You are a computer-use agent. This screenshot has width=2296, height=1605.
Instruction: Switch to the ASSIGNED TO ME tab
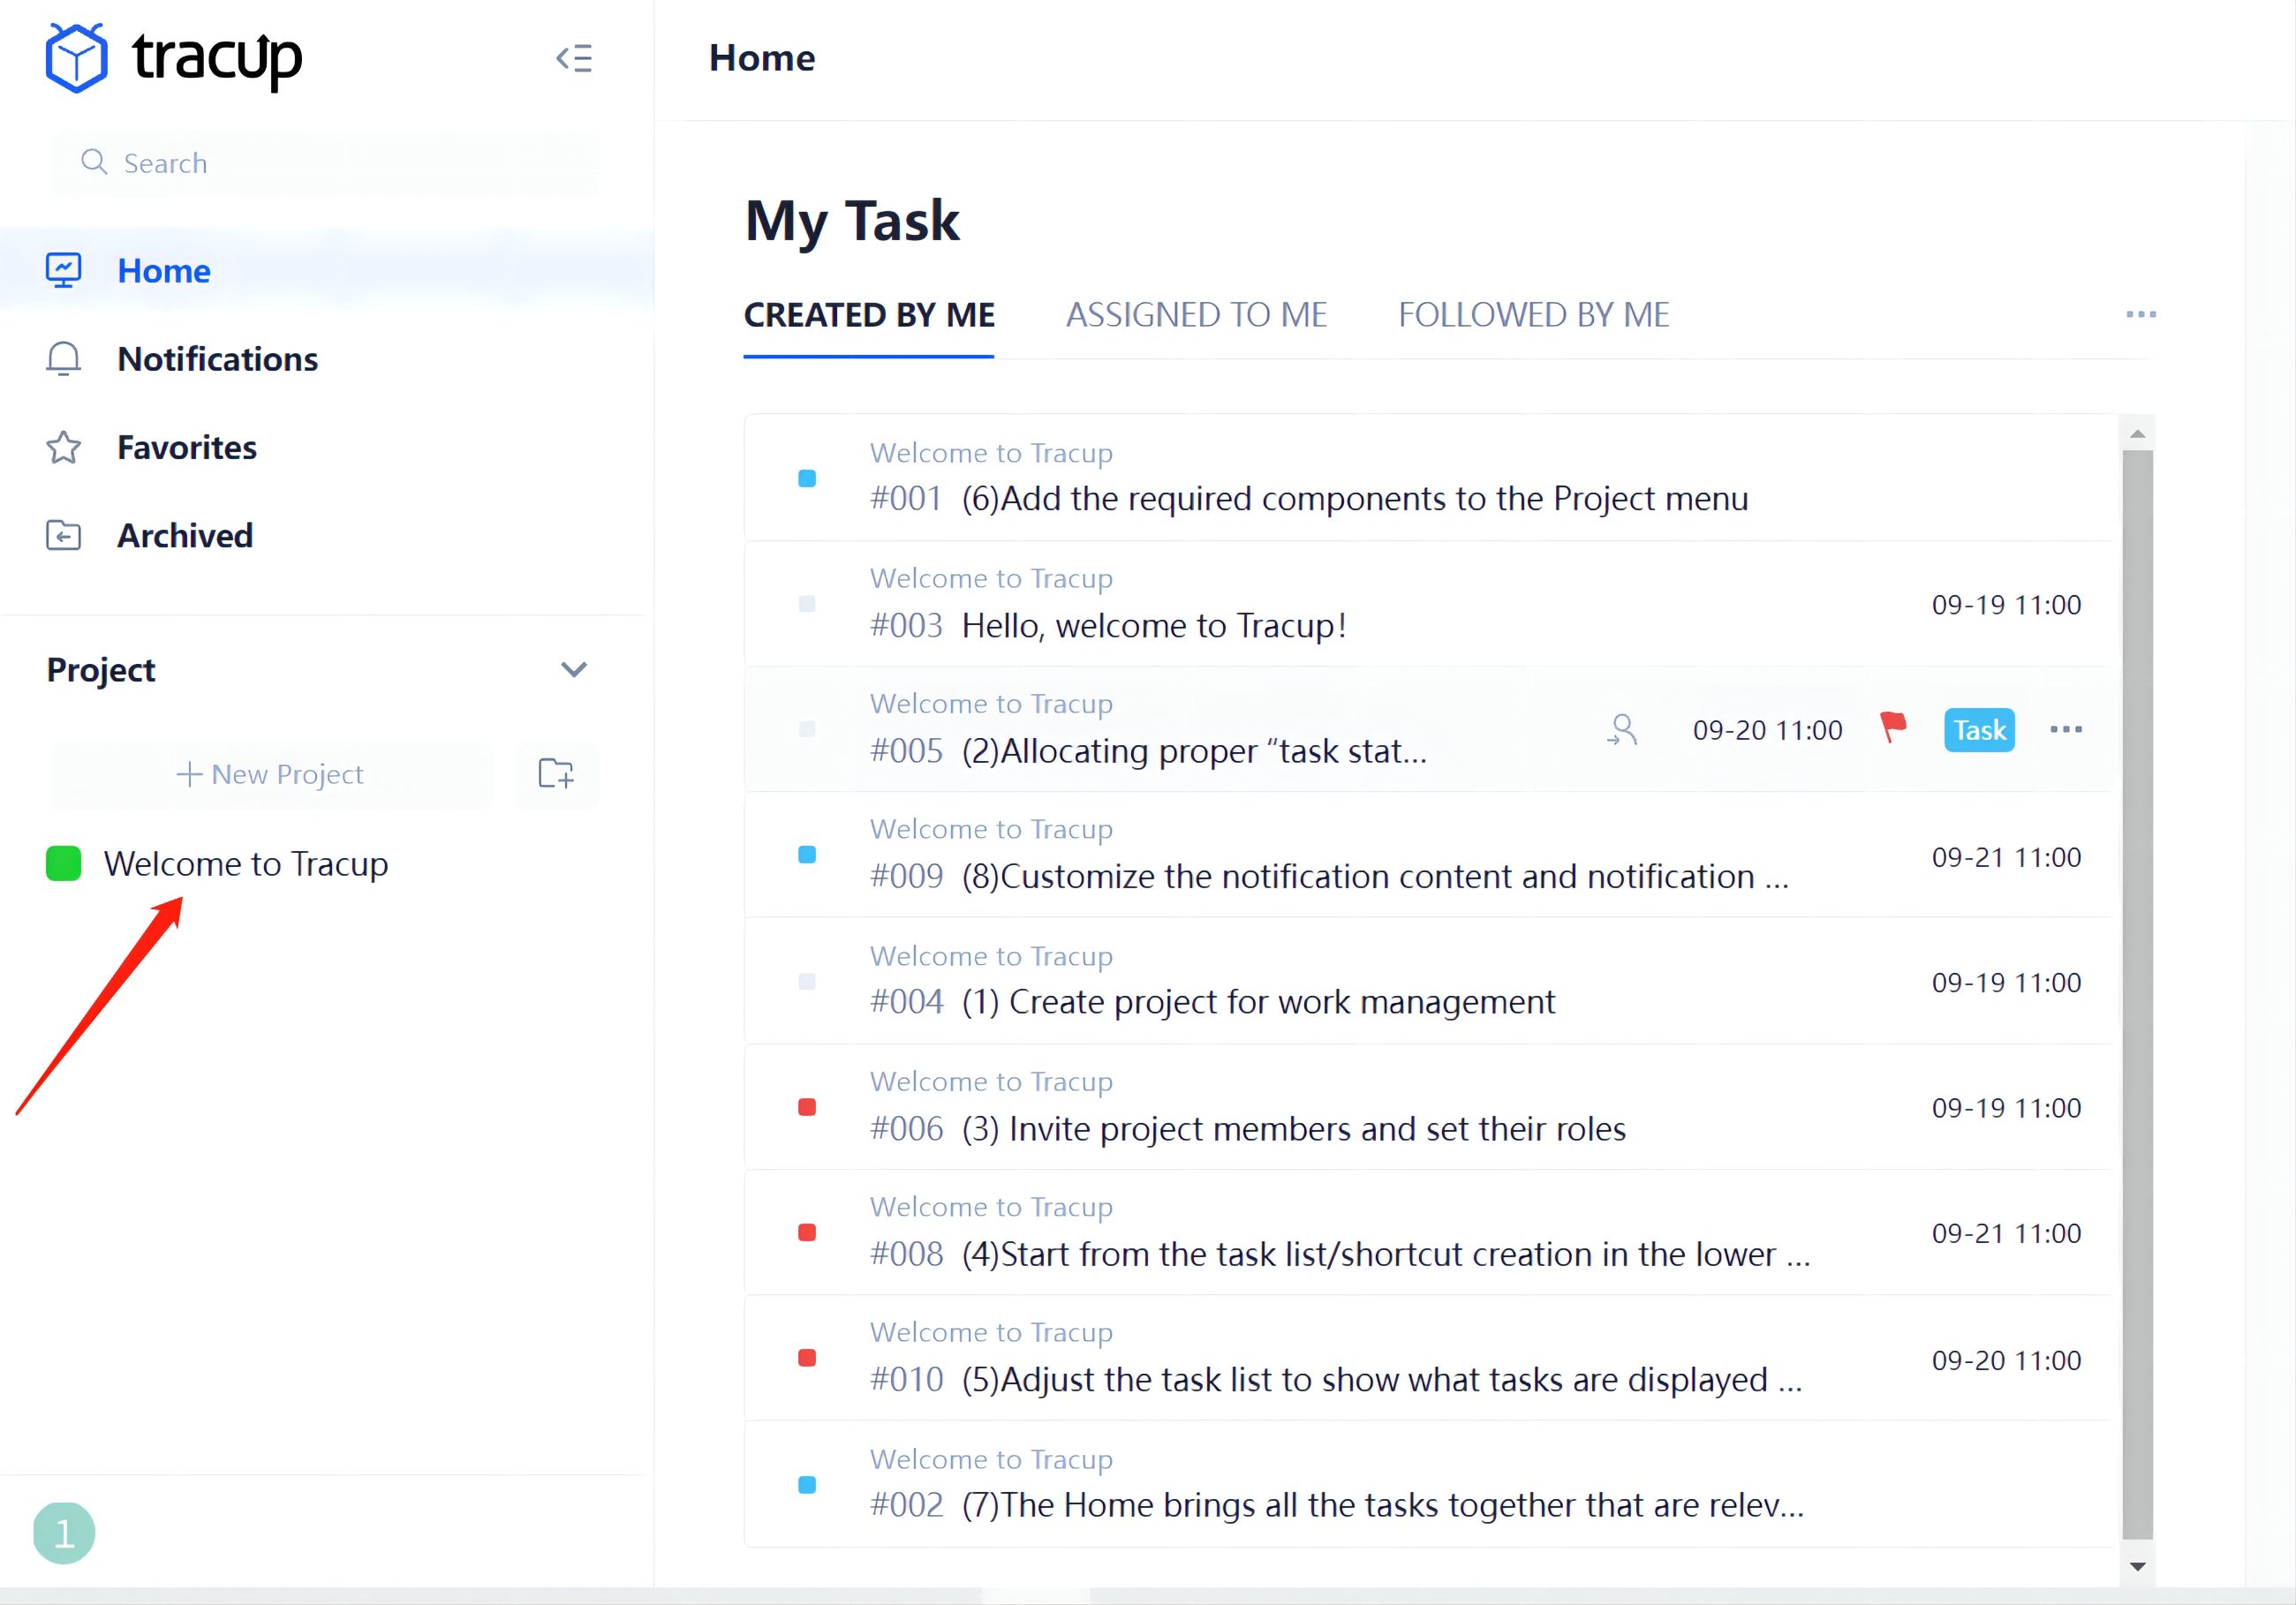[x=1196, y=314]
